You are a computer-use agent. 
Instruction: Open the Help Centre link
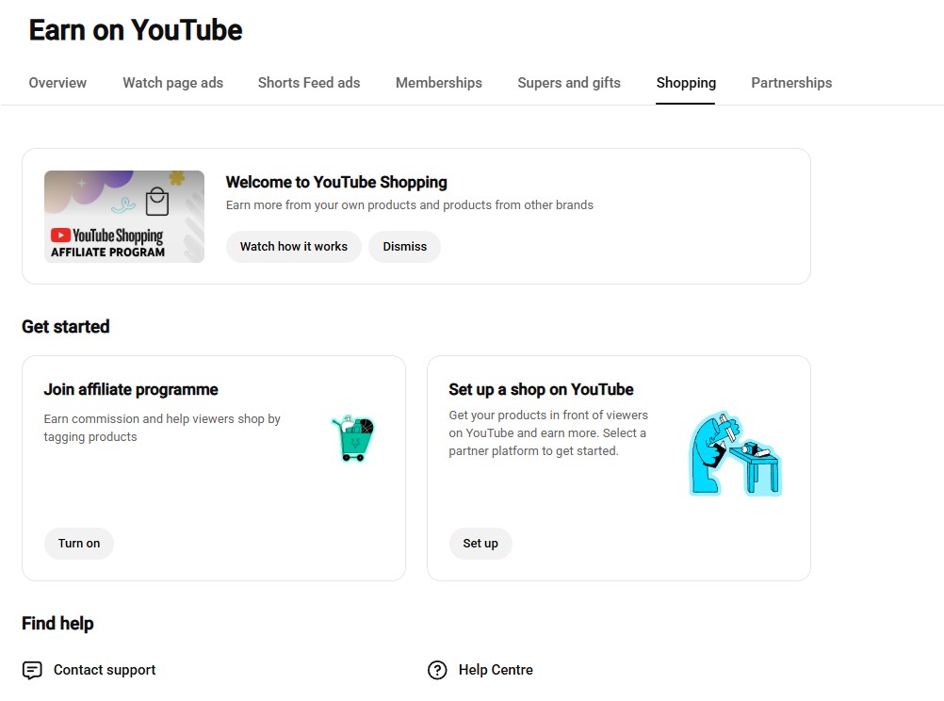[496, 670]
